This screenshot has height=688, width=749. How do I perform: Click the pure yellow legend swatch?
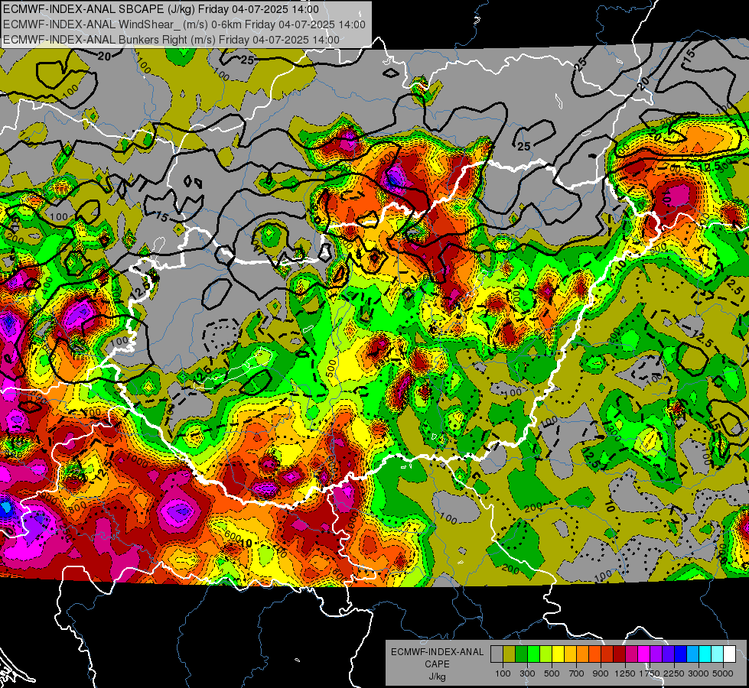click(x=558, y=654)
